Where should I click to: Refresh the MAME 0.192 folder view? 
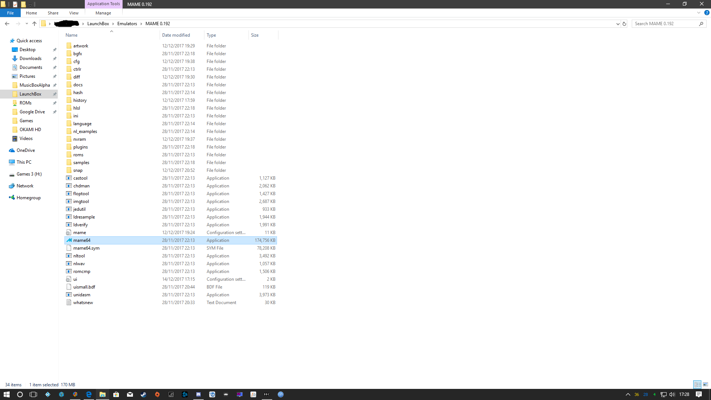click(x=624, y=24)
